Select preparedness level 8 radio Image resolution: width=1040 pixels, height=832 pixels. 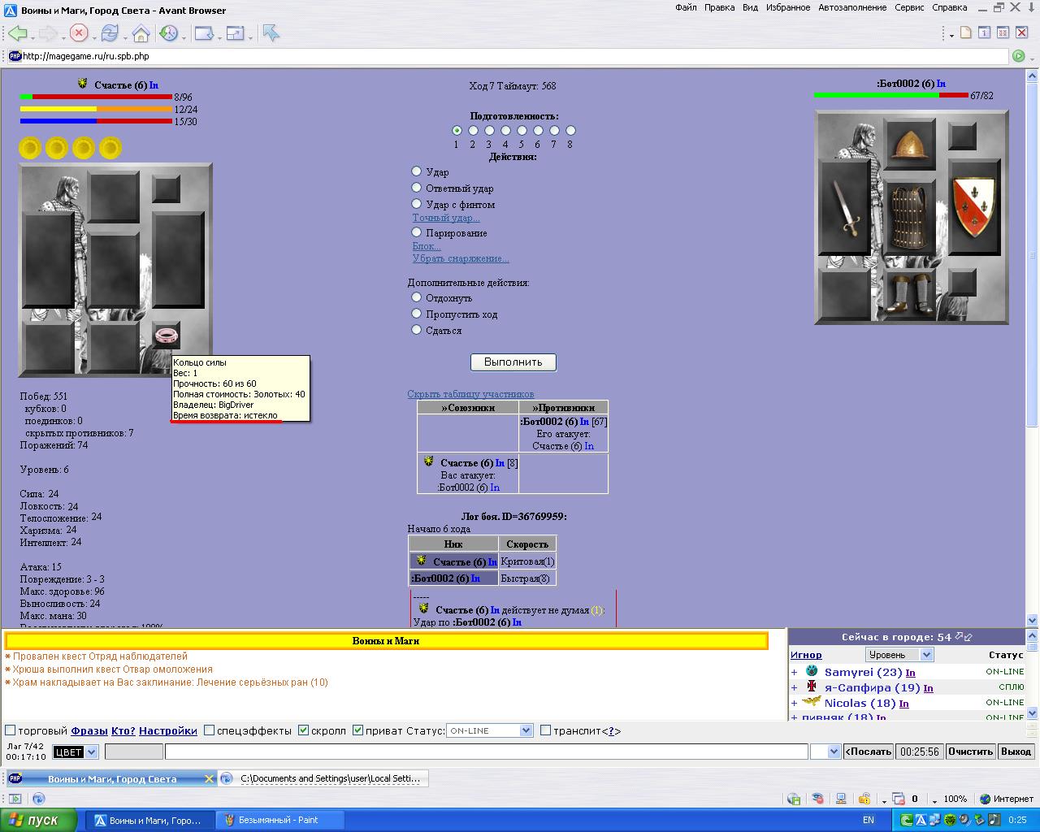coord(570,130)
